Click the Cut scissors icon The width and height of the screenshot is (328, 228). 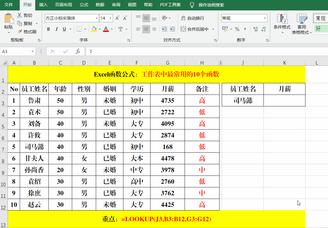(19, 15)
